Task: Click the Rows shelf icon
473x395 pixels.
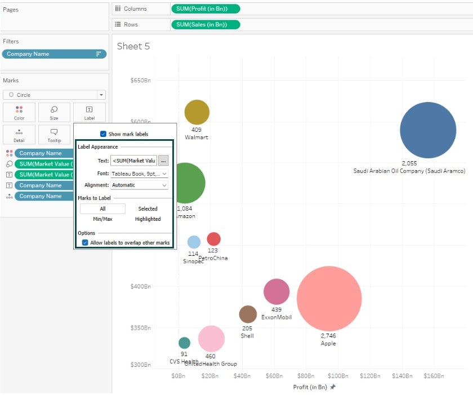Action: tap(118, 24)
